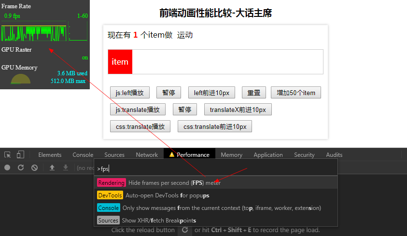Click the red item box
The height and width of the screenshot is (236, 407).
120,62
